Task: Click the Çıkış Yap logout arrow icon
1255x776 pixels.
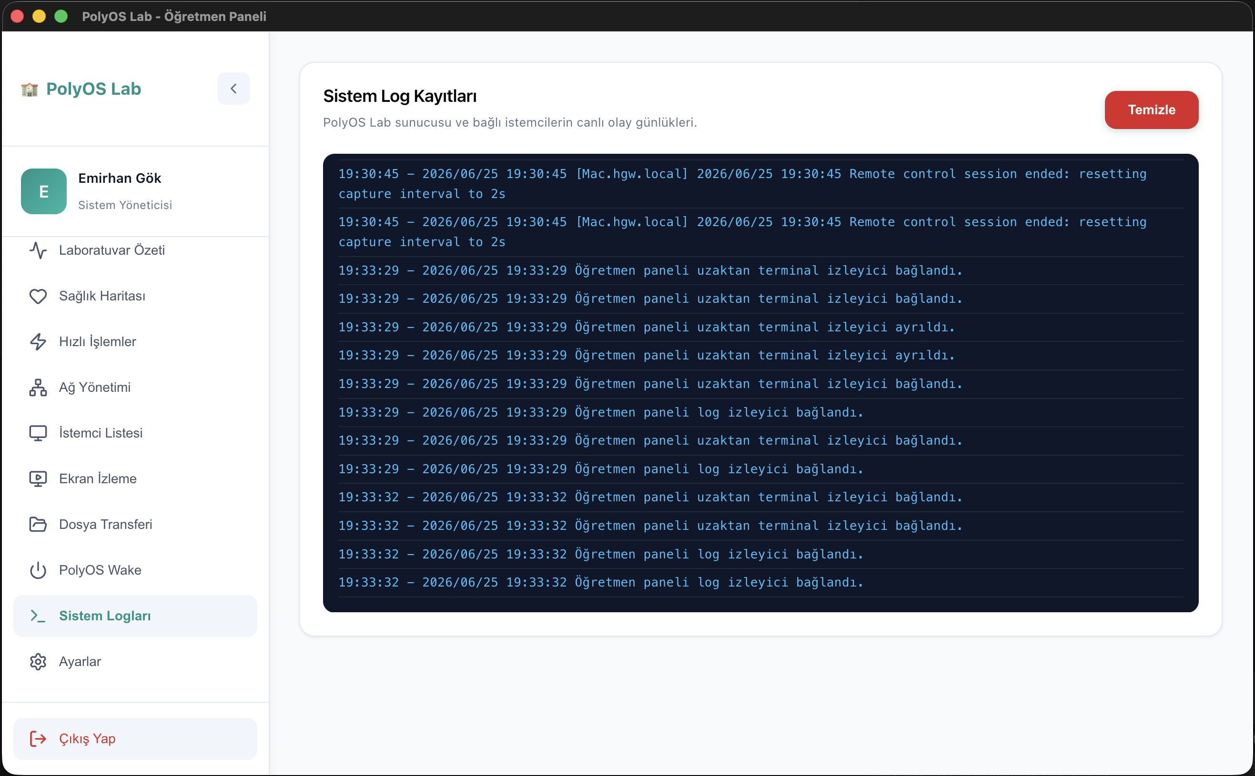Action: (x=38, y=738)
